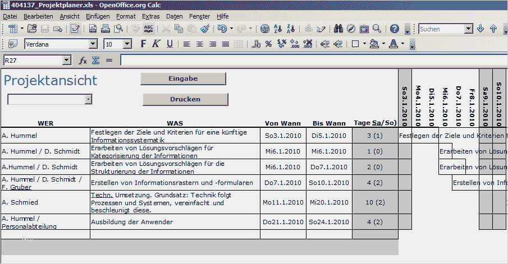Toggle justified alignment

click(226, 44)
